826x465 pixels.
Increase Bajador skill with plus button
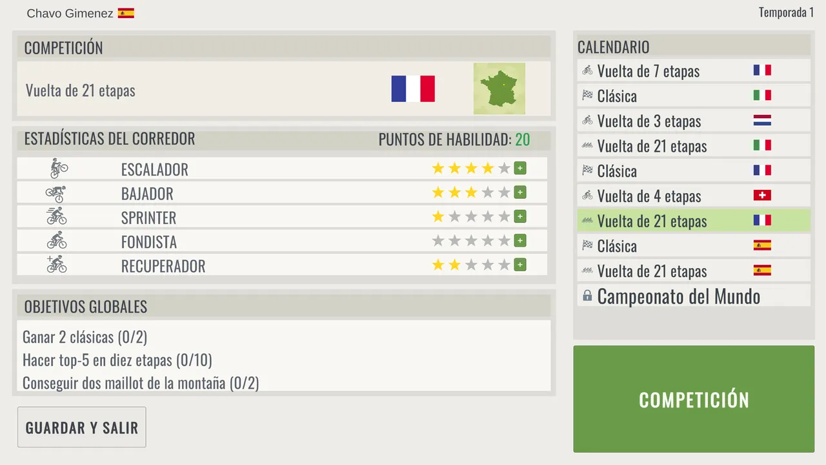pos(520,192)
